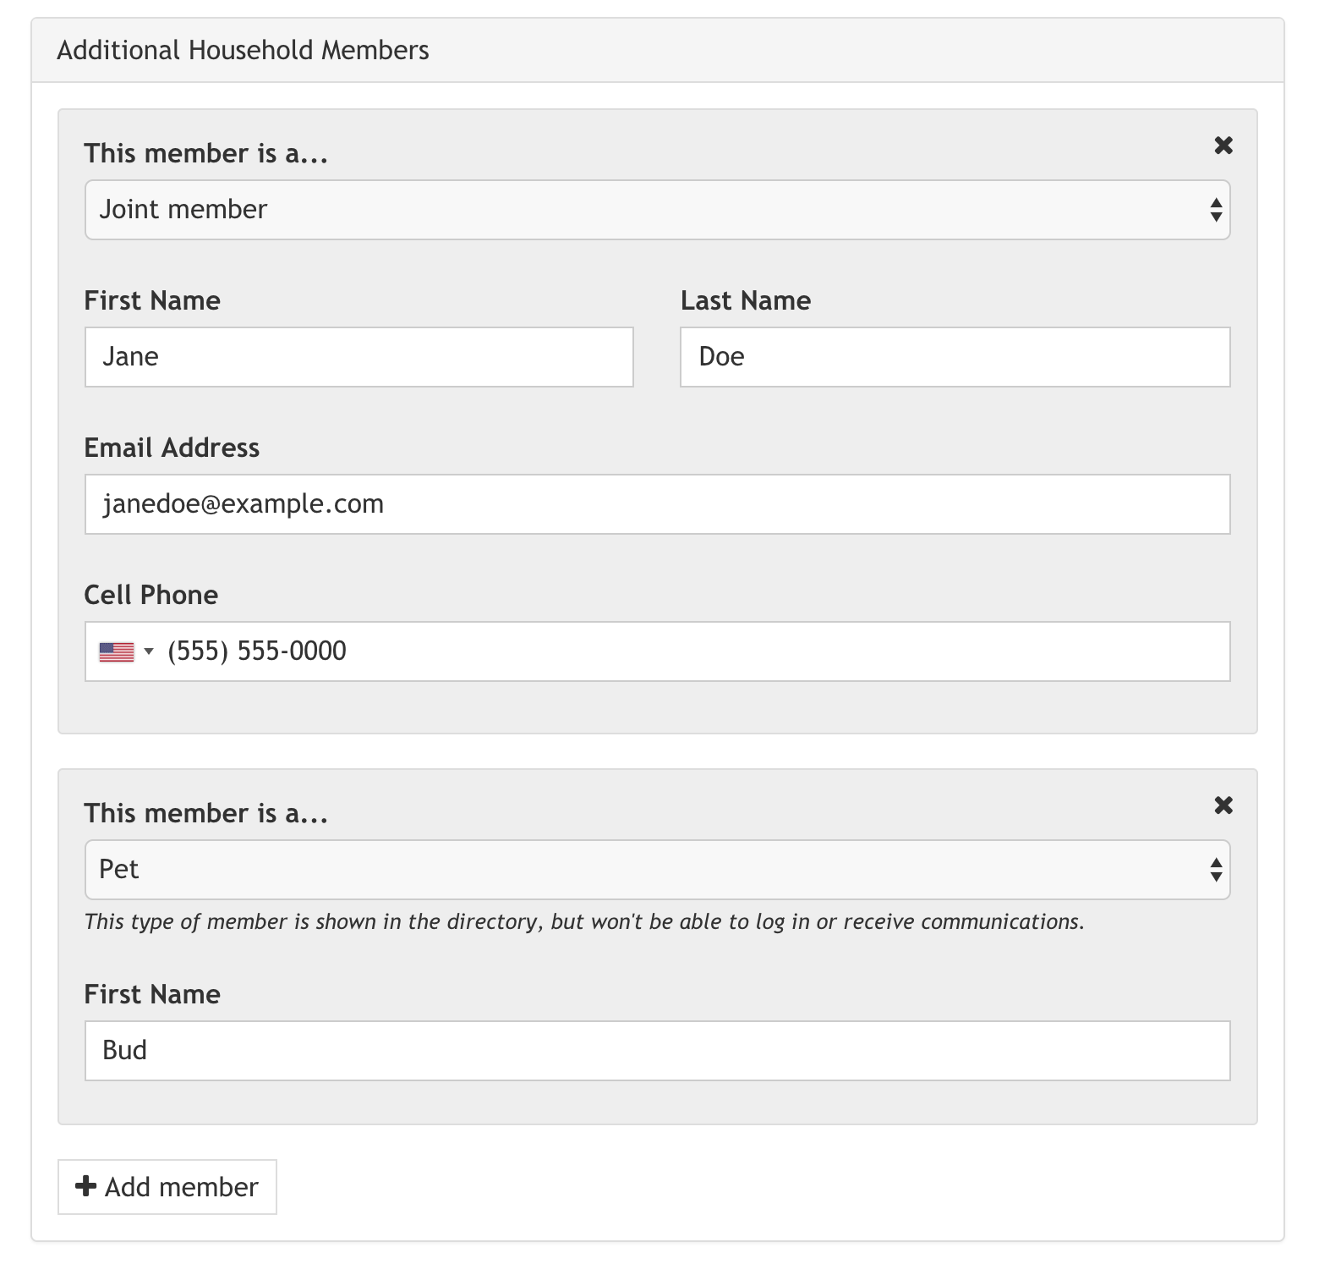Select the janedoe@example.com email field
This screenshot has width=1319, height=1264.
click(x=657, y=504)
